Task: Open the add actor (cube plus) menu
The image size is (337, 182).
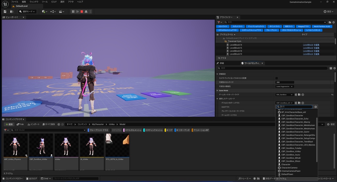Action: (44, 11)
